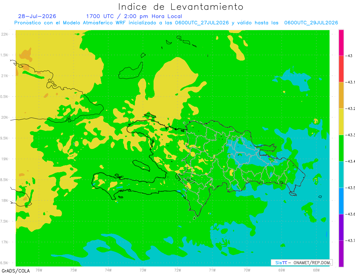Click the '-43.4' colorbar value
This screenshot has width=355, height=274.
point(350,161)
